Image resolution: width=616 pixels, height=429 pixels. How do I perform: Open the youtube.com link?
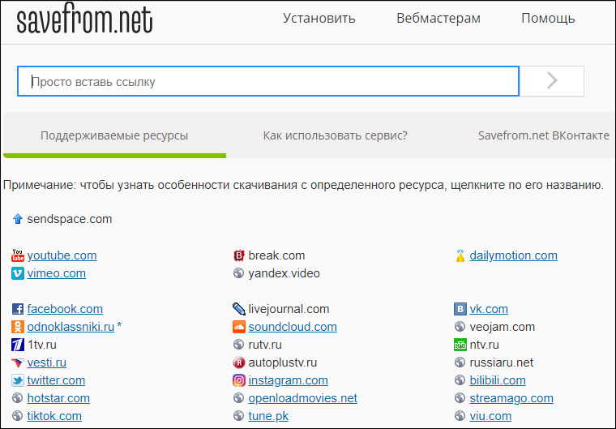62,255
